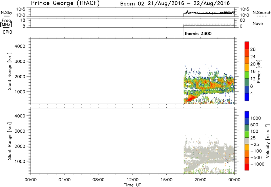The height and width of the screenshot is (187, 271).
Task: Click the solid frequency line in Freq panel
Action: pyautogui.click(x=209, y=25)
